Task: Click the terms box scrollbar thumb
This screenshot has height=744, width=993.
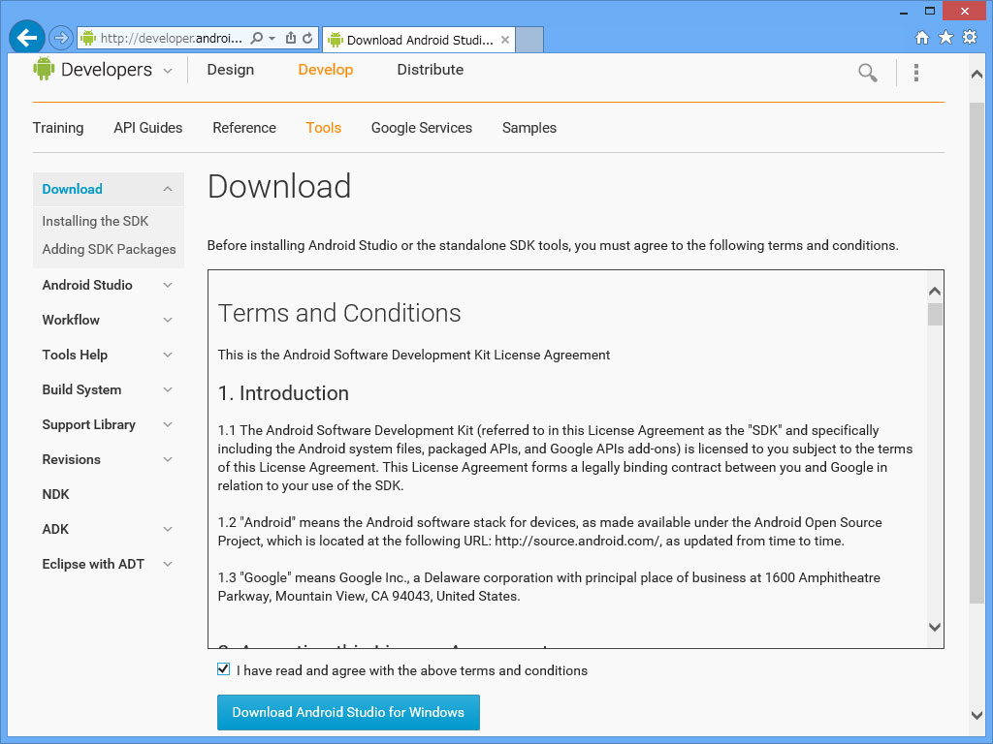Action: (x=935, y=314)
